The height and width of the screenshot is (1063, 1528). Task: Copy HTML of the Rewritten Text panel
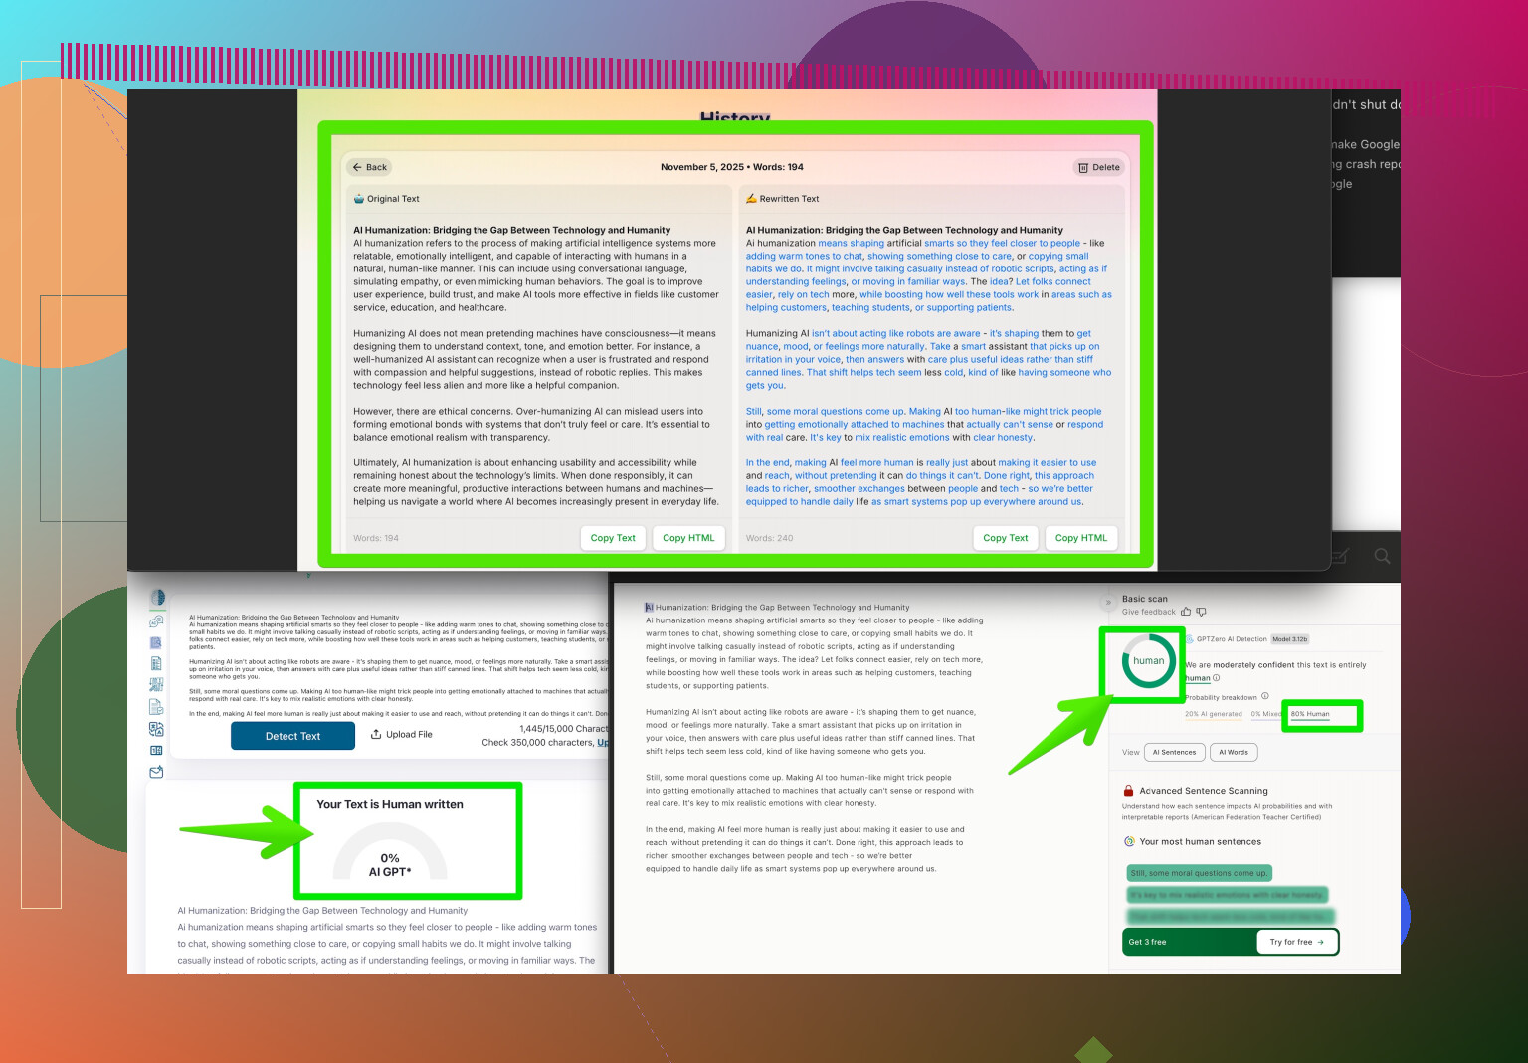[x=1080, y=538]
